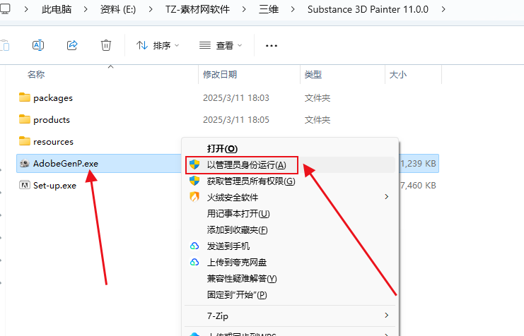Sort by 大小 column header
Screen dimensions: 524x336
(398, 74)
